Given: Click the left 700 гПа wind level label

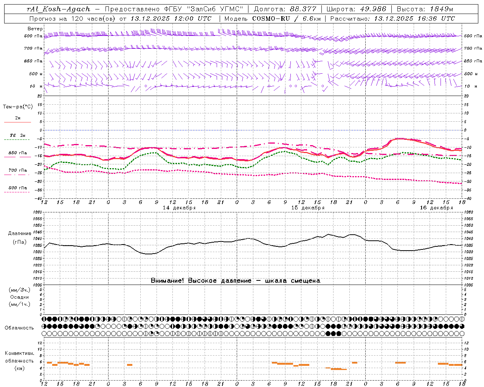Looking at the screenshot, I should coord(33,48).
